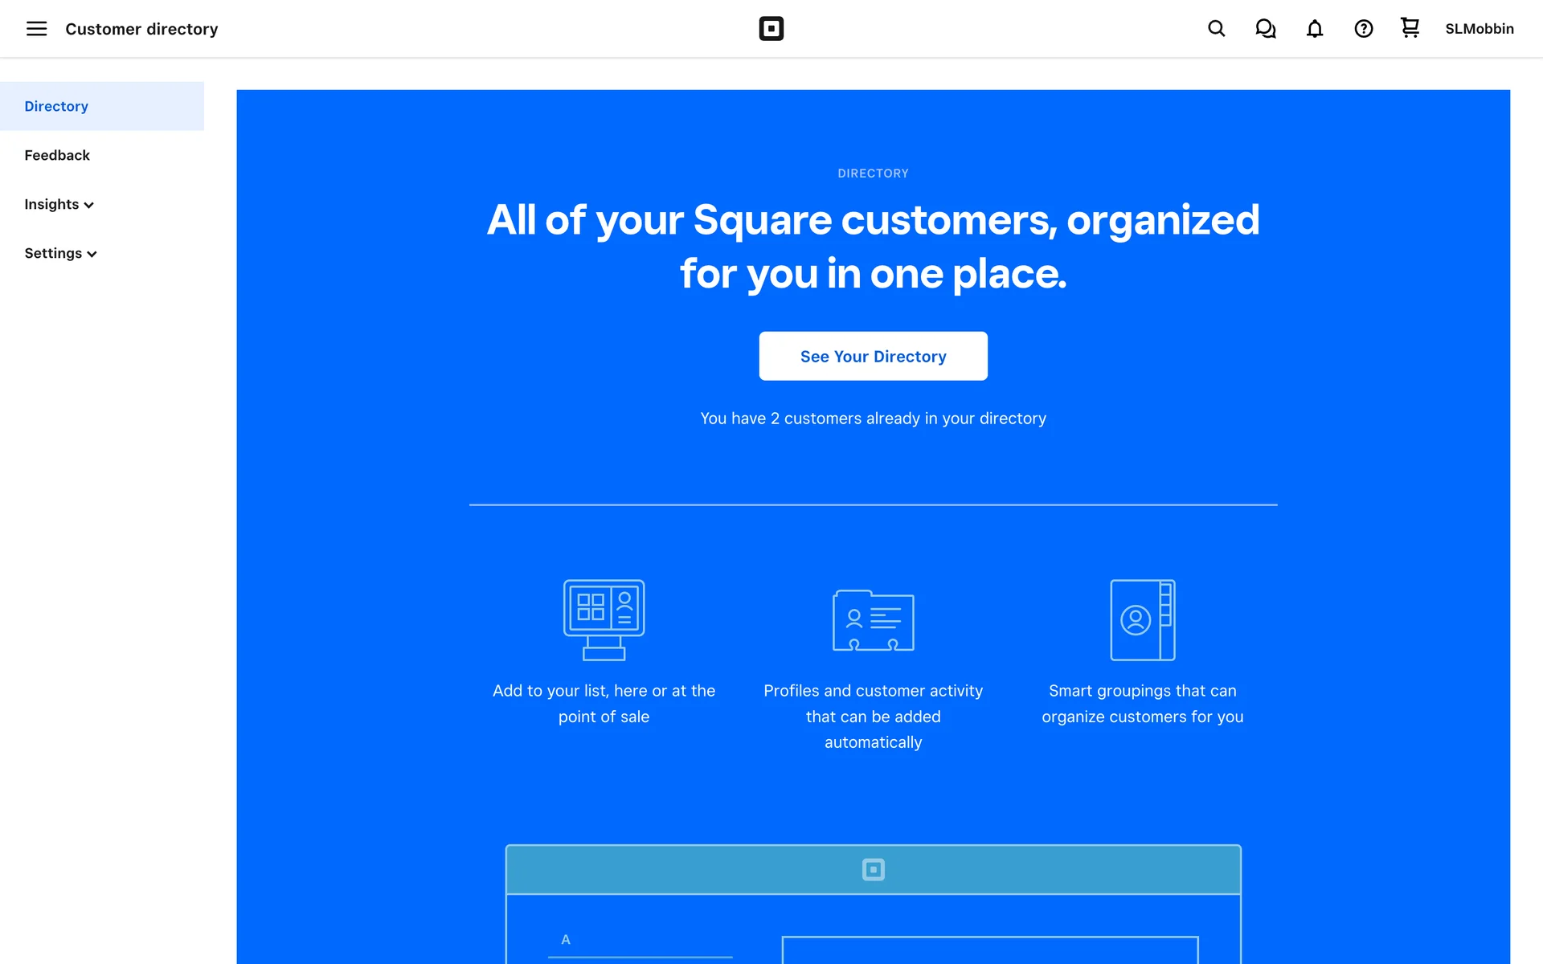Click the help question mark icon
Image resolution: width=1543 pixels, height=964 pixels.
tap(1363, 29)
